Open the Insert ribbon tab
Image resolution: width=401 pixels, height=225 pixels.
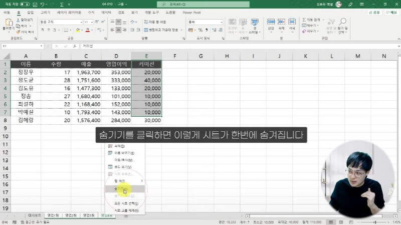point(30,12)
